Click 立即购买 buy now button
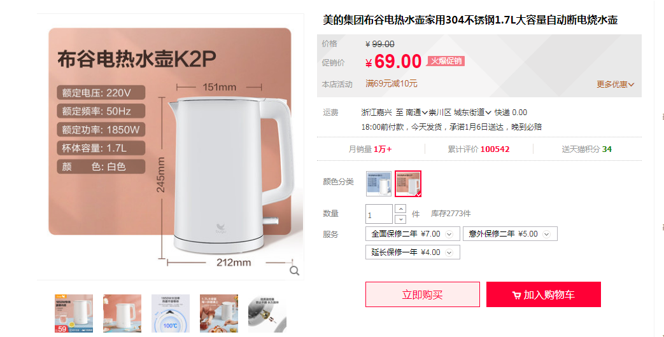The image size is (664, 337). click(423, 294)
